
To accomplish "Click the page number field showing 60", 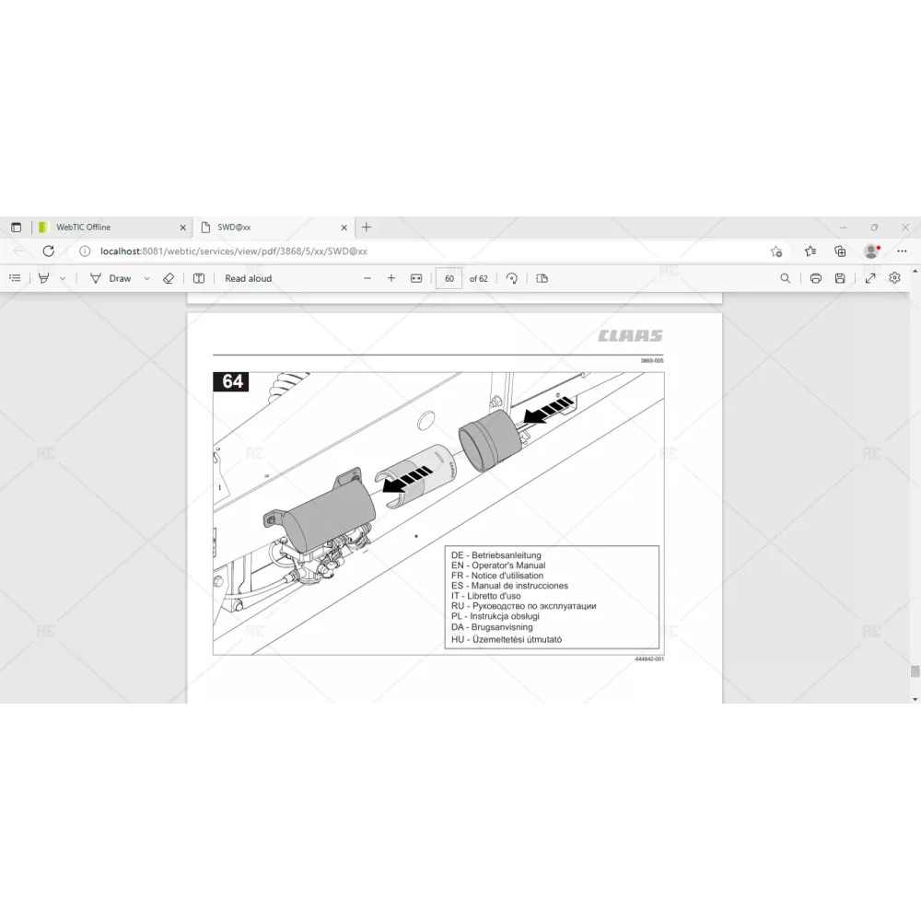I will tap(449, 278).
